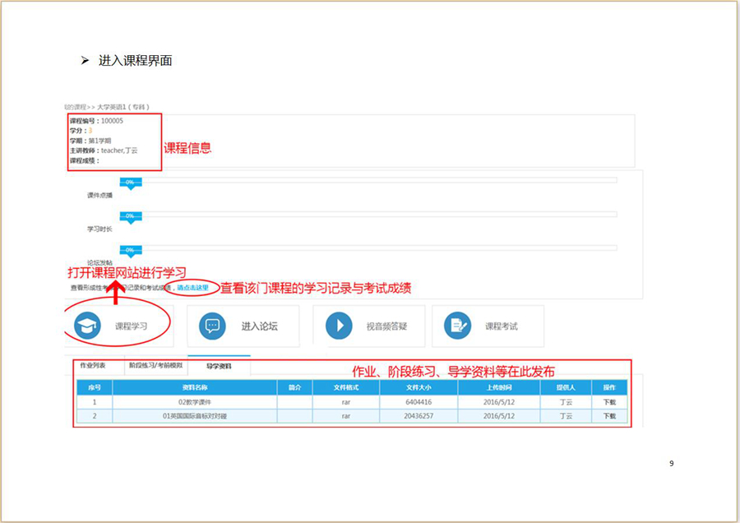
Task: Download the 02教学课件 file
Action: coord(609,402)
